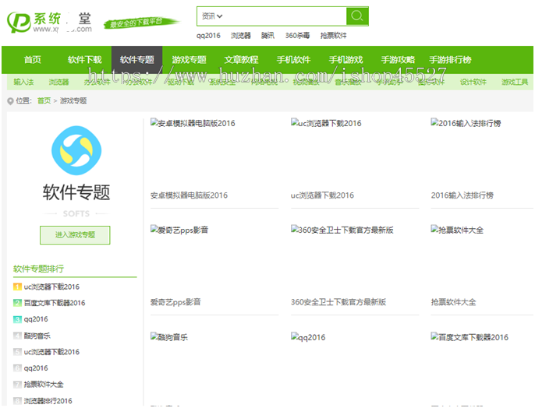Open rank 2 百度文库下载器2016 in ranking list
This screenshot has height=408, width=535.
[x=55, y=303]
